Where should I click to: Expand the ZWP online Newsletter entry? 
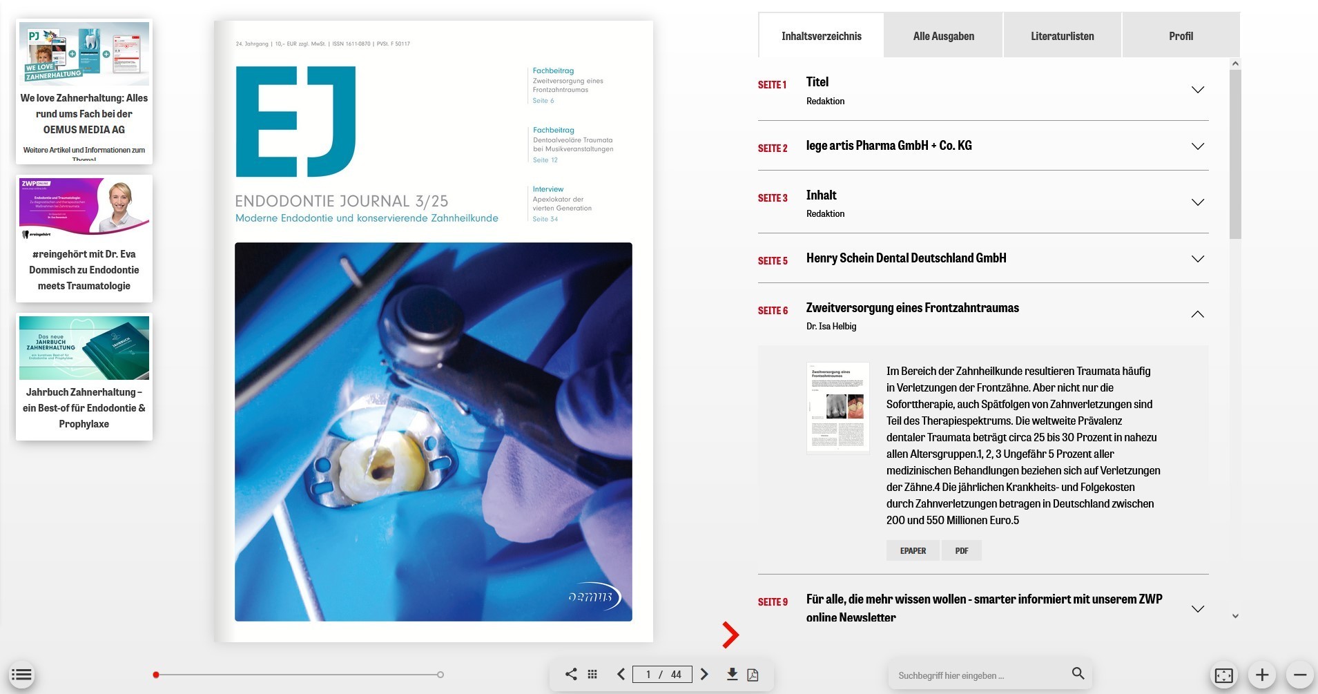[1198, 608]
